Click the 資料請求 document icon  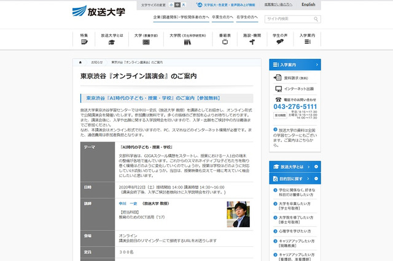(x=278, y=78)
